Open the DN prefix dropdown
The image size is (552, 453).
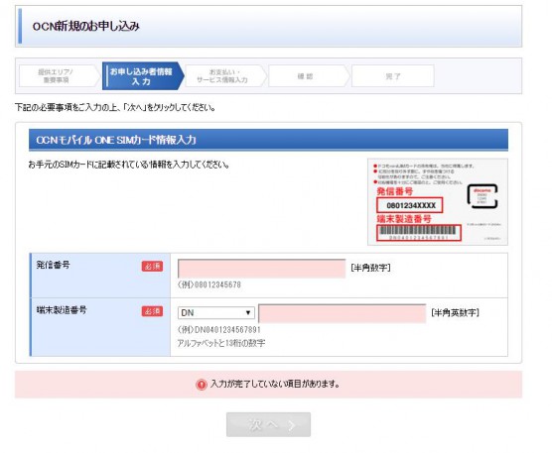(x=216, y=313)
